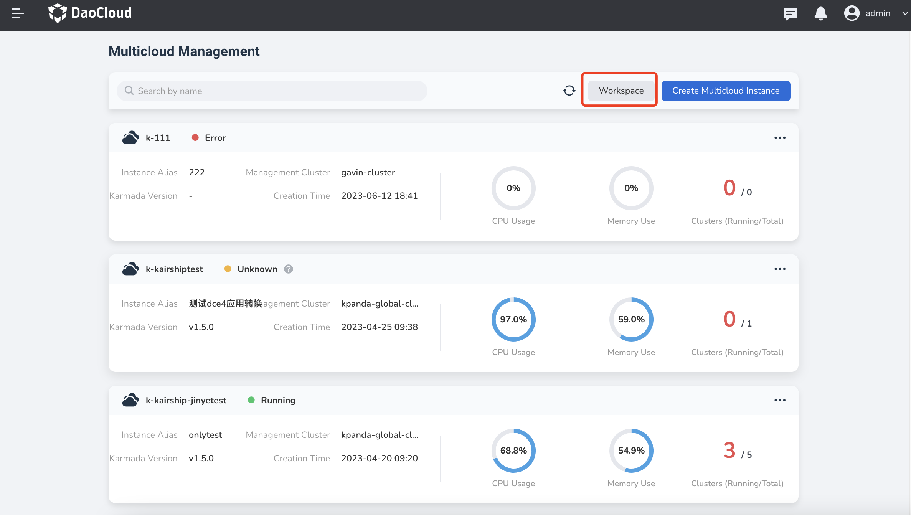Click the Unknown status help icon
The image size is (911, 515).
click(x=289, y=269)
